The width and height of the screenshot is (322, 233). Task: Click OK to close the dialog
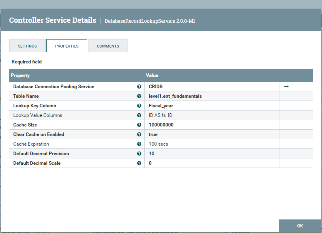300,226
